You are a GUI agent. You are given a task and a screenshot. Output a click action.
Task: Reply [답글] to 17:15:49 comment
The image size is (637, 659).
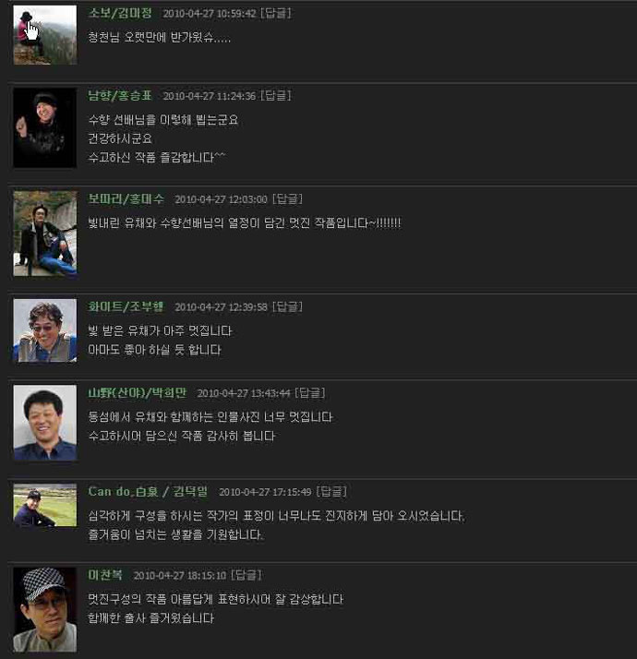(331, 491)
